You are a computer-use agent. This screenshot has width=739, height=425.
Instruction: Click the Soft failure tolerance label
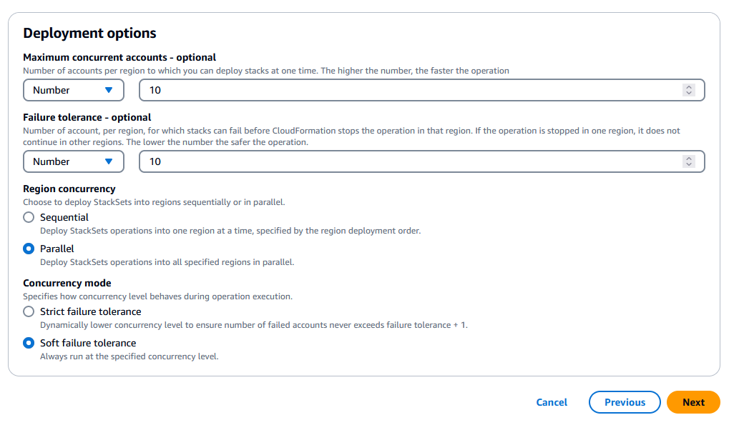pyautogui.click(x=88, y=343)
